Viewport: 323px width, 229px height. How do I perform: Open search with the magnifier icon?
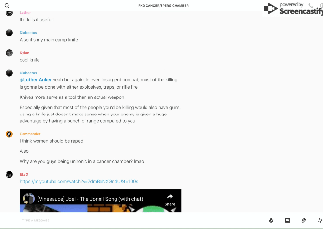point(7,6)
